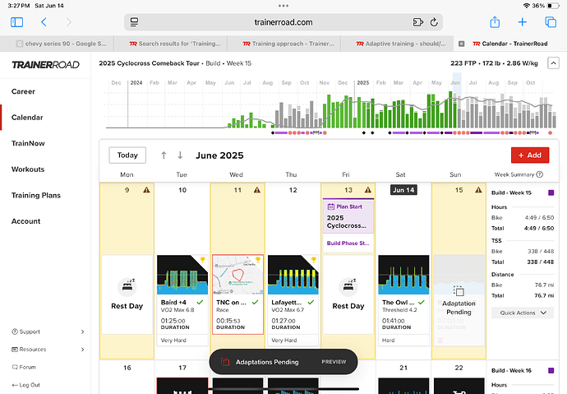Show all tabs overview icon
Image resolution: width=567 pixels, height=394 pixels.
point(551,22)
